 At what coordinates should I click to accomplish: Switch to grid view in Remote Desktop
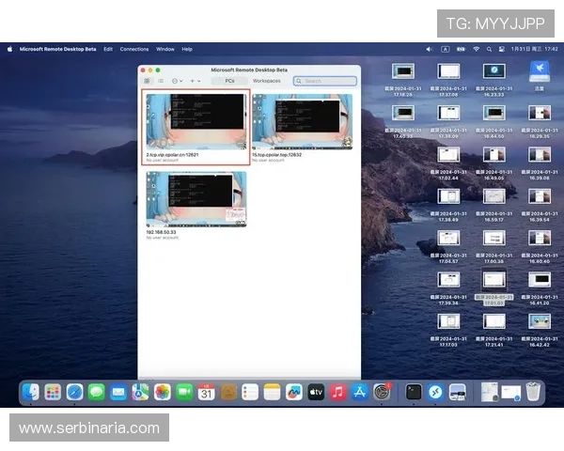tap(147, 81)
